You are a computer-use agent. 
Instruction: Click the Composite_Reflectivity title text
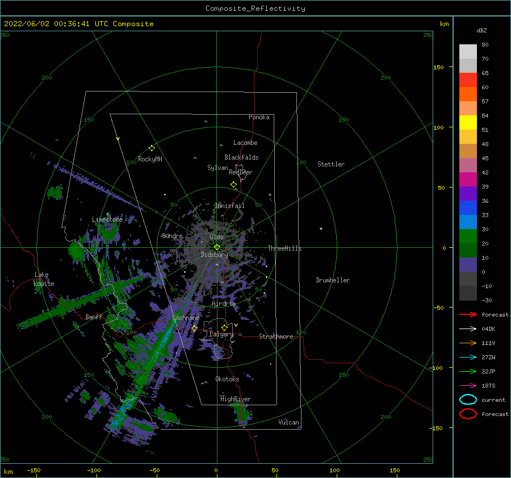256,9
